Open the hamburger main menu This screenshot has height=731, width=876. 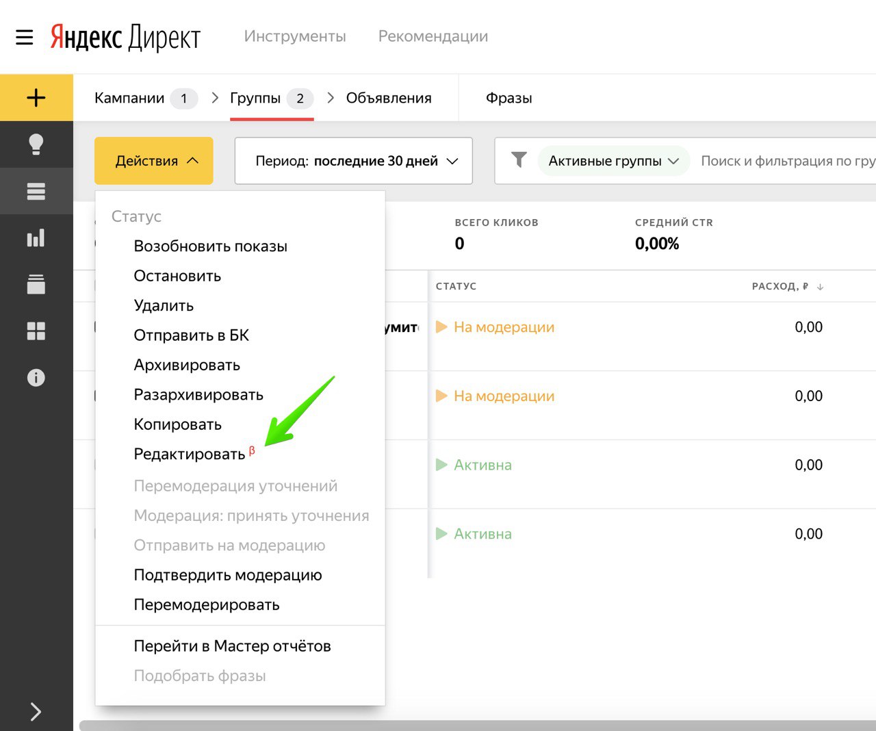(x=25, y=37)
